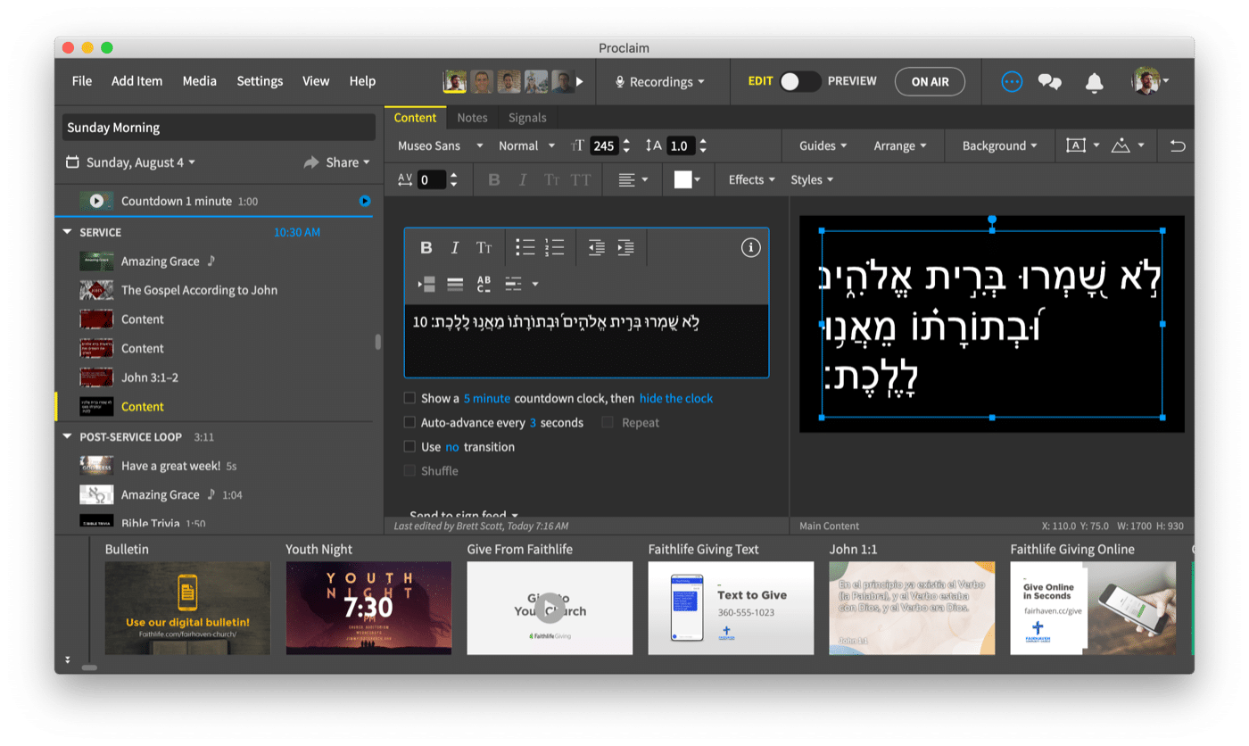Open the Add Item menu
Screen dimensions: 1249x746
[x=136, y=81]
